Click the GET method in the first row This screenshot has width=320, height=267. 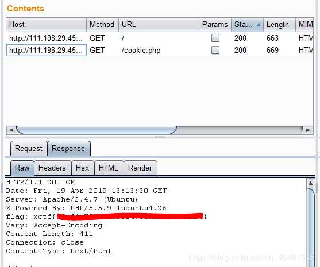(x=97, y=38)
